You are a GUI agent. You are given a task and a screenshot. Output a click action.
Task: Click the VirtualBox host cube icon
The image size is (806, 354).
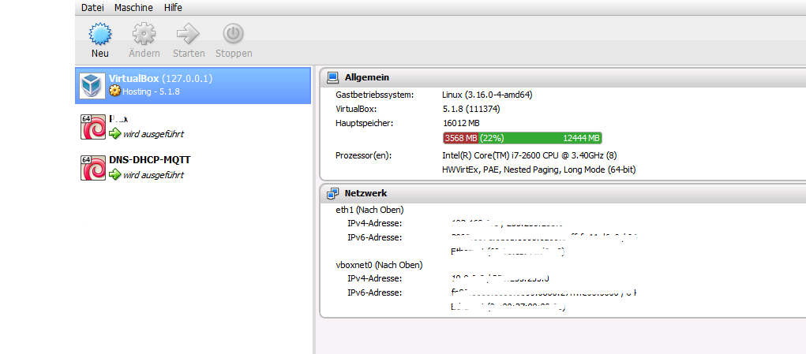click(93, 85)
